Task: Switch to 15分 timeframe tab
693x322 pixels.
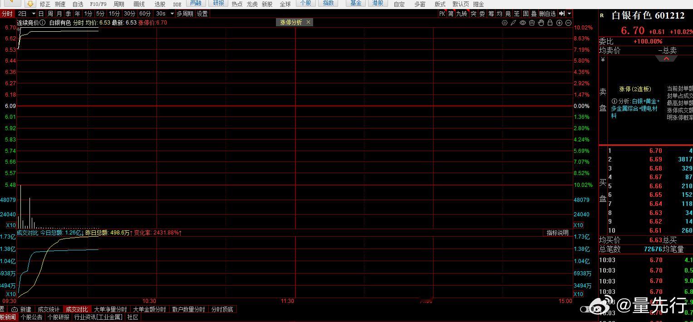Action: (114, 14)
